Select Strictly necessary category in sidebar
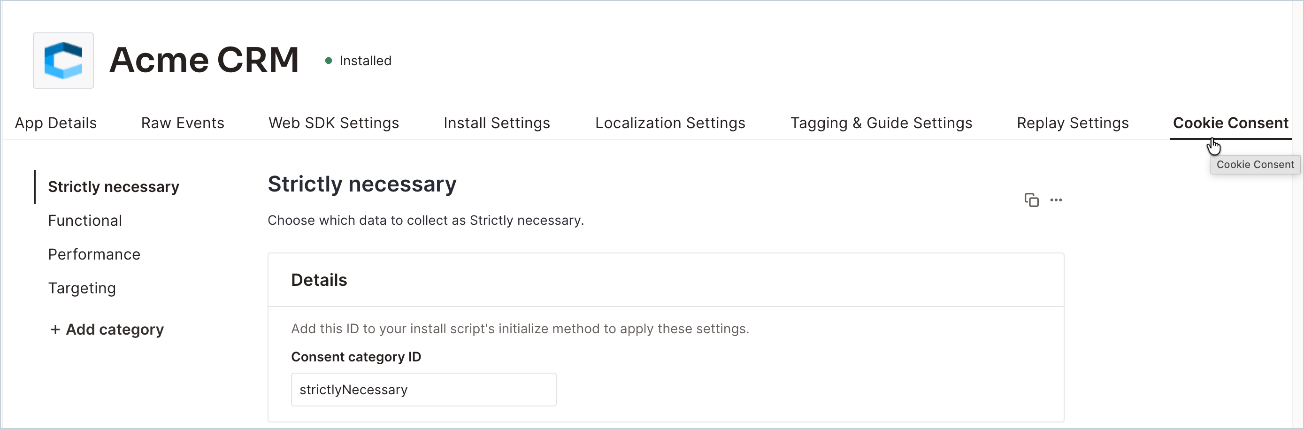Viewport: 1304px width, 429px height. 114,187
